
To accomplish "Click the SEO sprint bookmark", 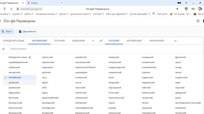I will (160, 14).
